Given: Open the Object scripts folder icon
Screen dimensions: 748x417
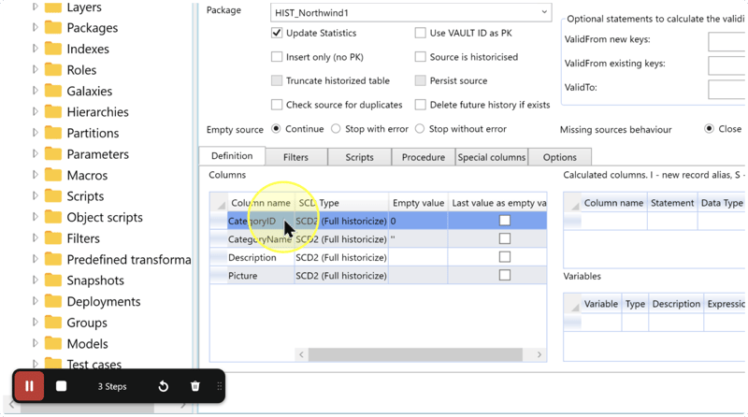Looking at the screenshot, I should coord(53,217).
